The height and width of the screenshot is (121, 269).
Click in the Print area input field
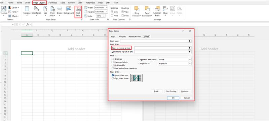point(154,41)
